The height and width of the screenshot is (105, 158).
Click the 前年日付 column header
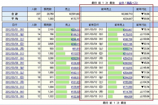[94, 25]
